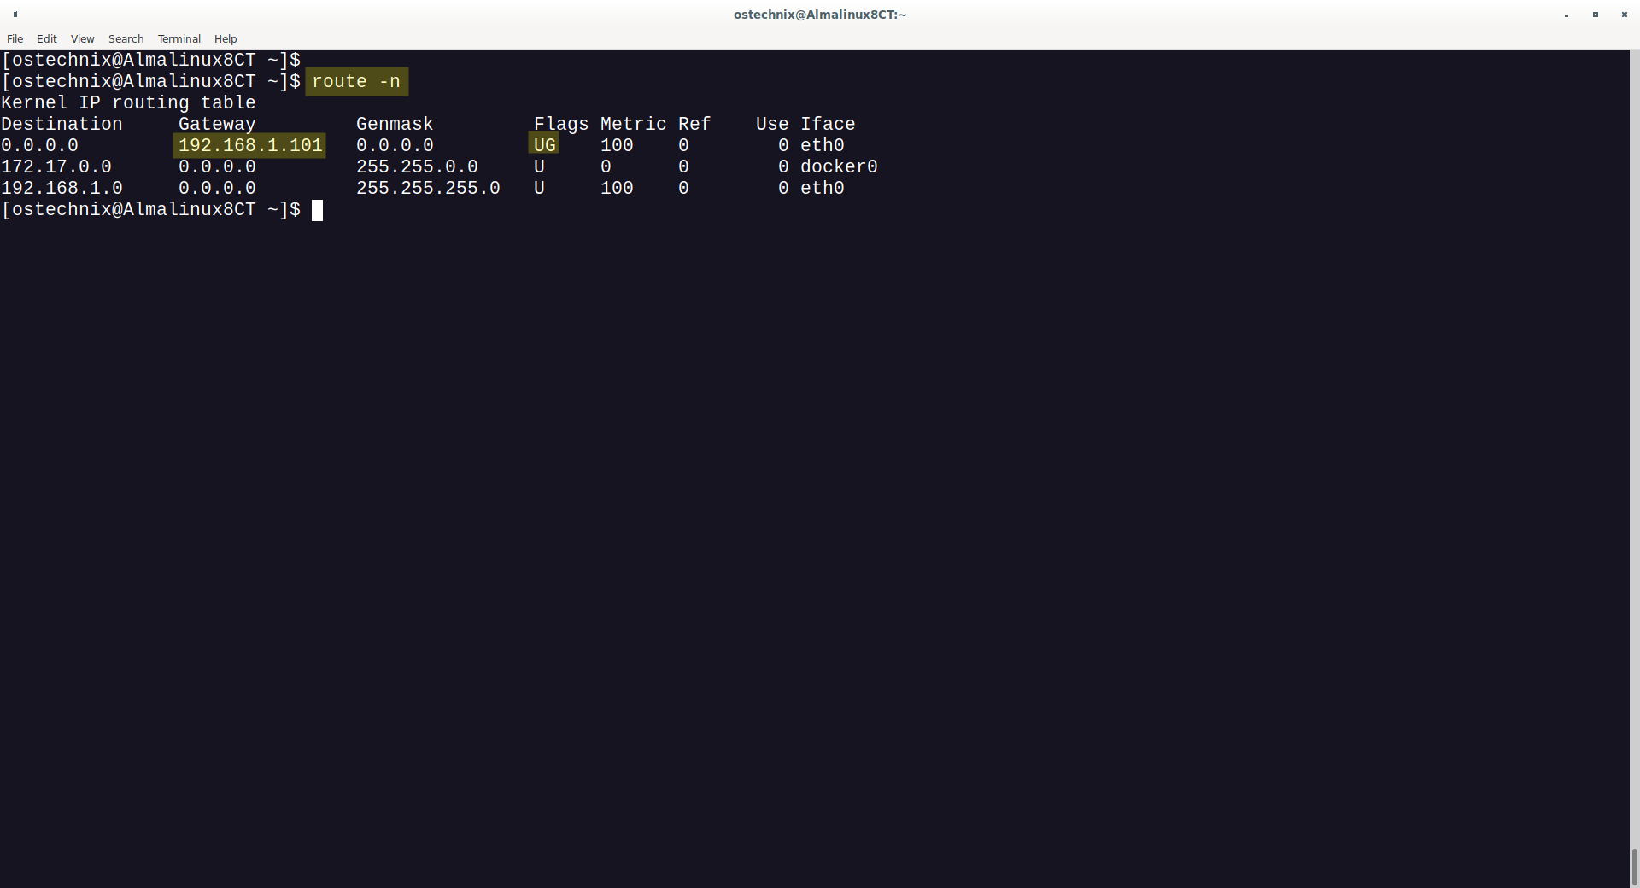
Task: Click the 255.255.255.0 genmask value
Action: coord(427,189)
